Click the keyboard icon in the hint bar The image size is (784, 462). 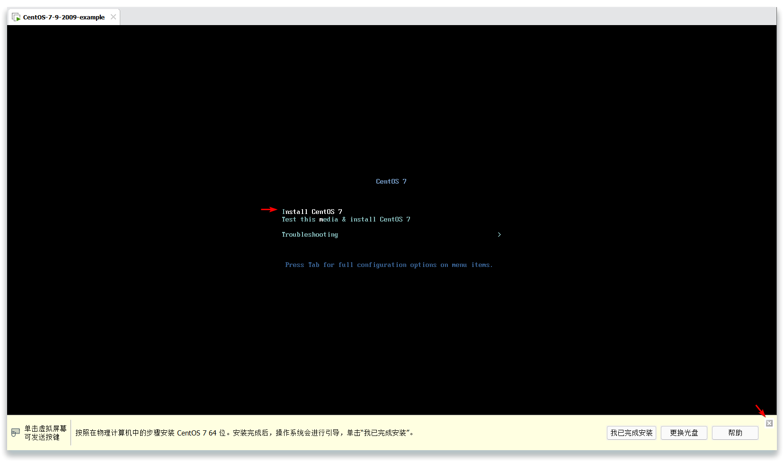click(x=16, y=433)
